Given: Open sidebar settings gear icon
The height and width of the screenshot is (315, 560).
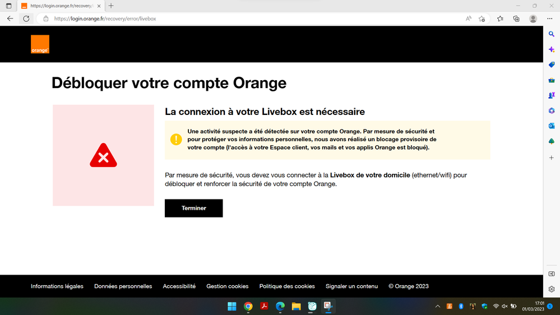Looking at the screenshot, I should (x=552, y=289).
